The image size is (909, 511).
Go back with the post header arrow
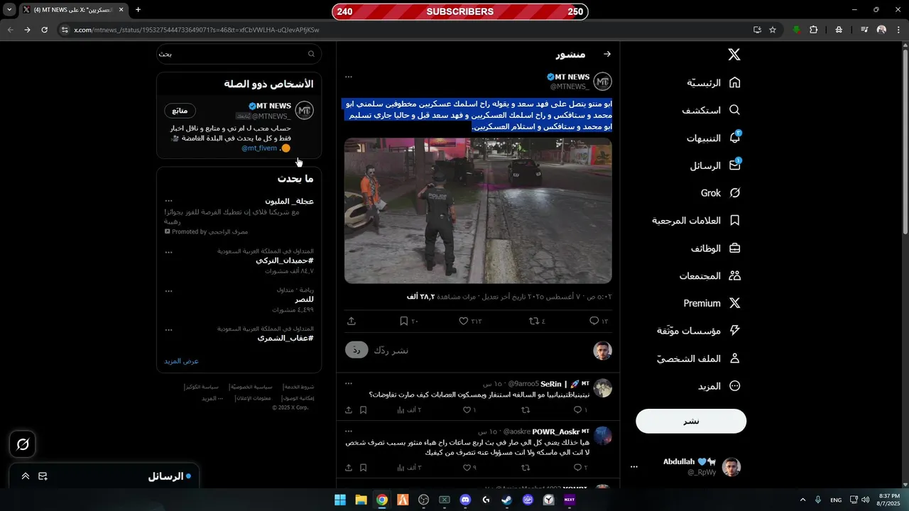tap(607, 54)
